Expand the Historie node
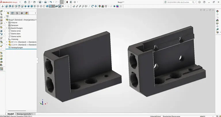The image size is (221, 117). [7, 22]
